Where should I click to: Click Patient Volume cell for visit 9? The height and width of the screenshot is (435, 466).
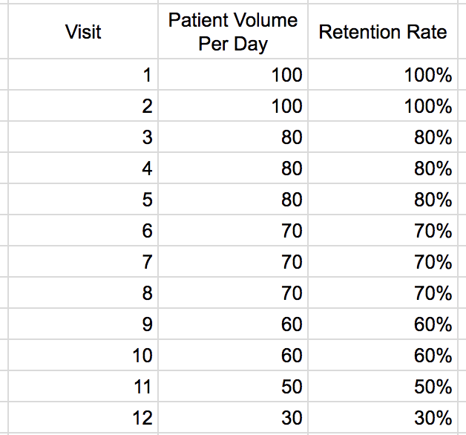click(x=233, y=324)
